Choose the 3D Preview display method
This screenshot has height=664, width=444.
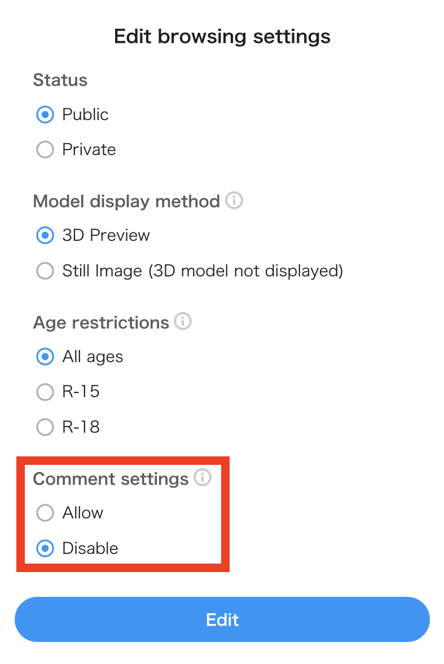coord(45,235)
